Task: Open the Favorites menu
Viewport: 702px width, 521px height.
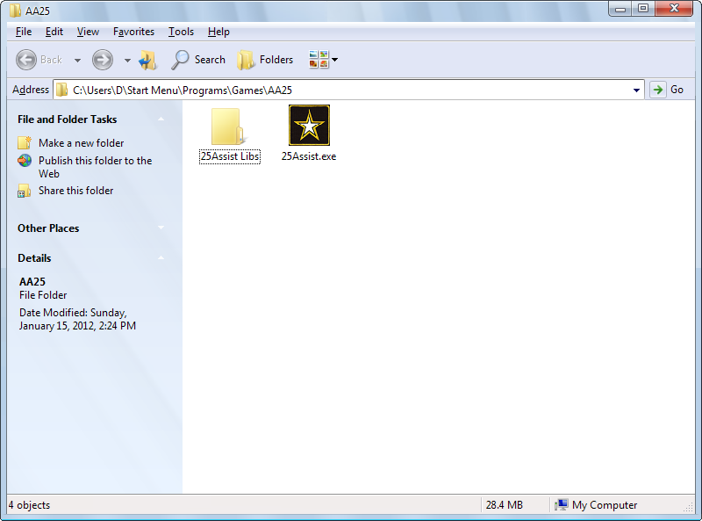Action: (133, 32)
